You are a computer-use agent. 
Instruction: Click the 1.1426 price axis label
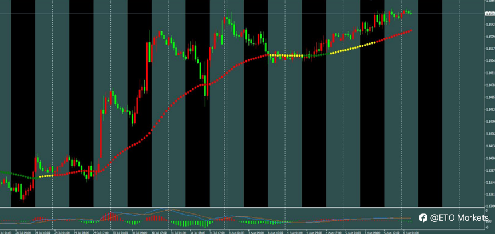click(490, 134)
